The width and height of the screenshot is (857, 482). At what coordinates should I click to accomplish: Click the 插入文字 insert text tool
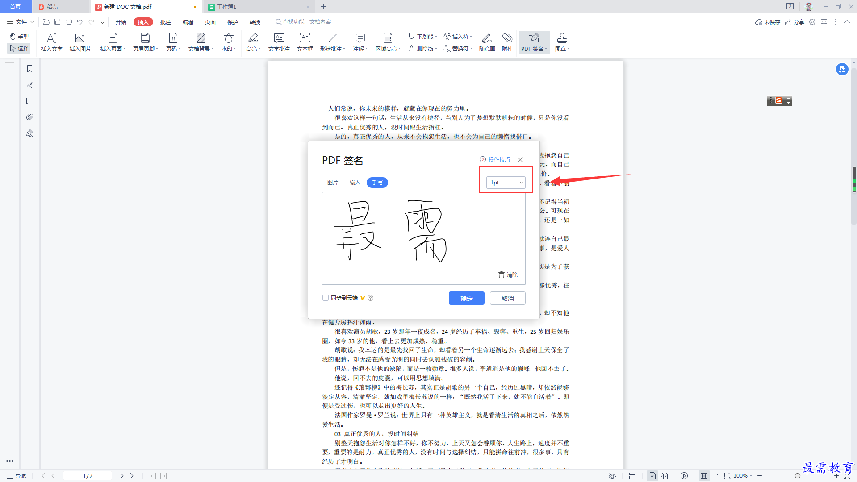pyautogui.click(x=52, y=42)
